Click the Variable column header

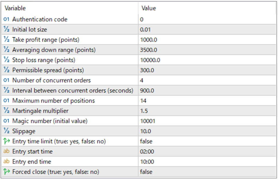pyautogui.click(x=15, y=8)
